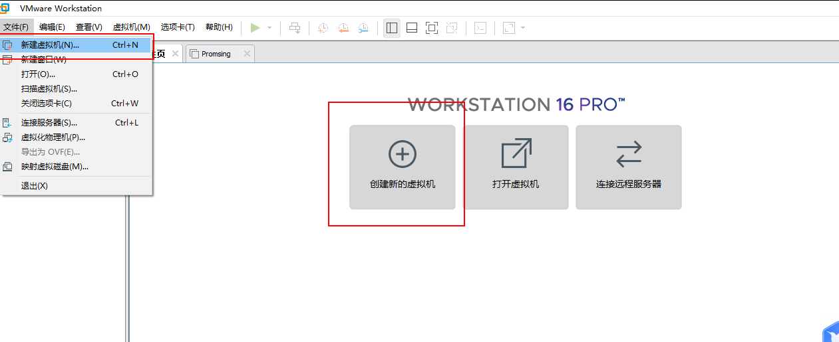The width and height of the screenshot is (839, 342).
Task: Open the 选项卡(T) menu
Action: point(178,27)
